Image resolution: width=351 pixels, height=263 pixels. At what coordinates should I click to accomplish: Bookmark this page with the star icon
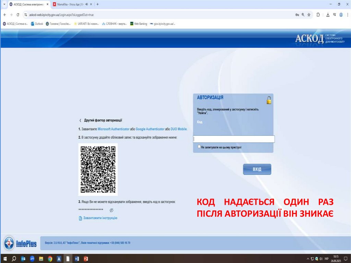point(309,15)
